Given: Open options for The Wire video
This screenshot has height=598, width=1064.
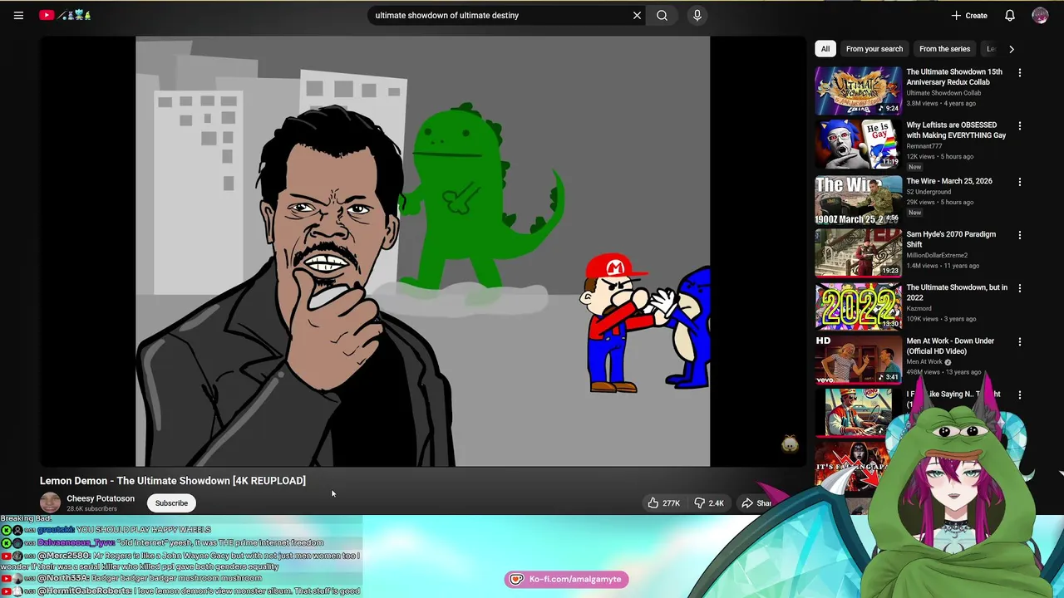Looking at the screenshot, I should [x=1020, y=182].
